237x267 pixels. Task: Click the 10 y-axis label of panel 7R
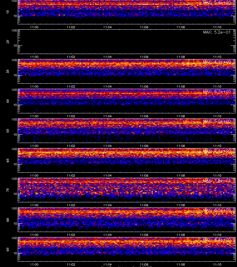[15, 194]
